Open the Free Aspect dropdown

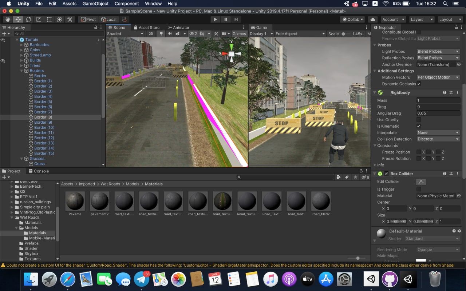tap(300, 33)
